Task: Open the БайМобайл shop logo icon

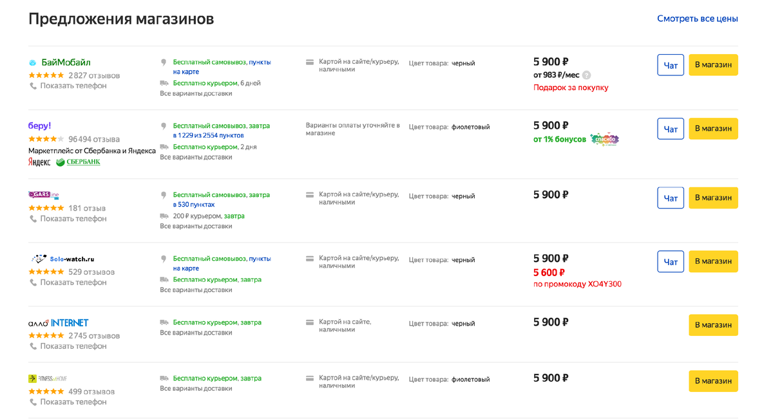Action: [x=33, y=63]
